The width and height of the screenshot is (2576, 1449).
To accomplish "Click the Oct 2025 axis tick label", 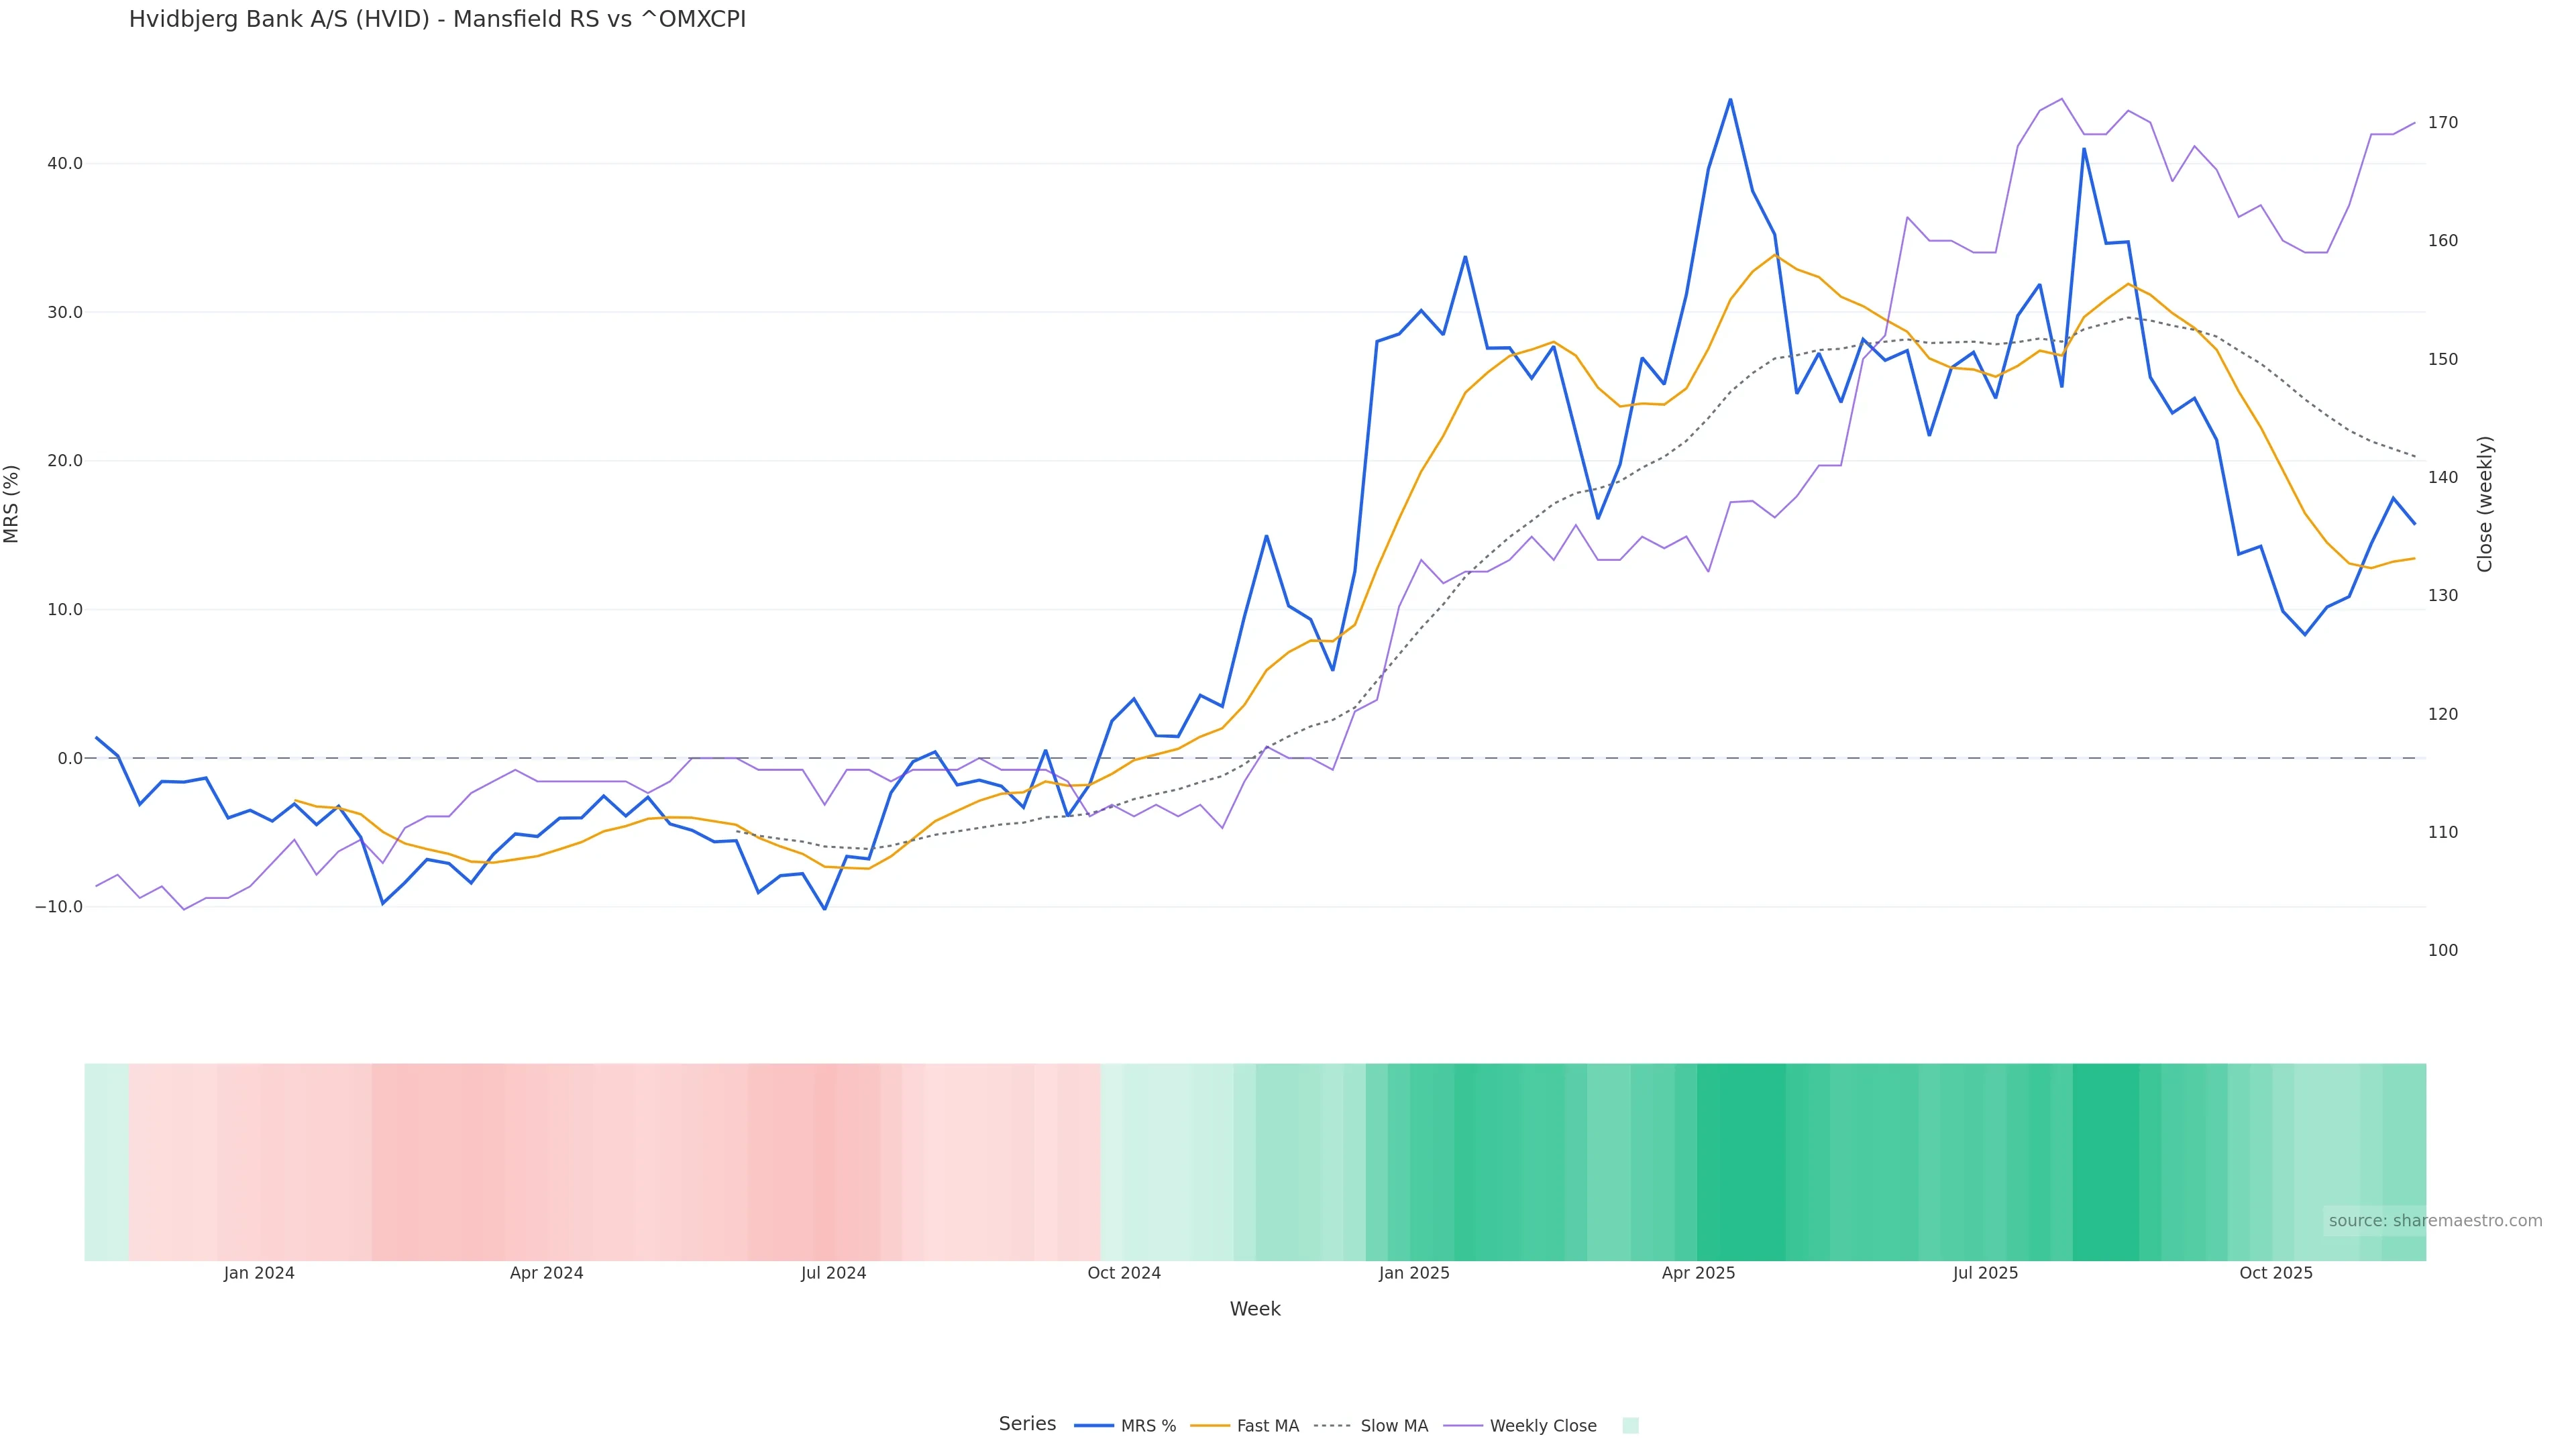I will tap(2276, 1273).
